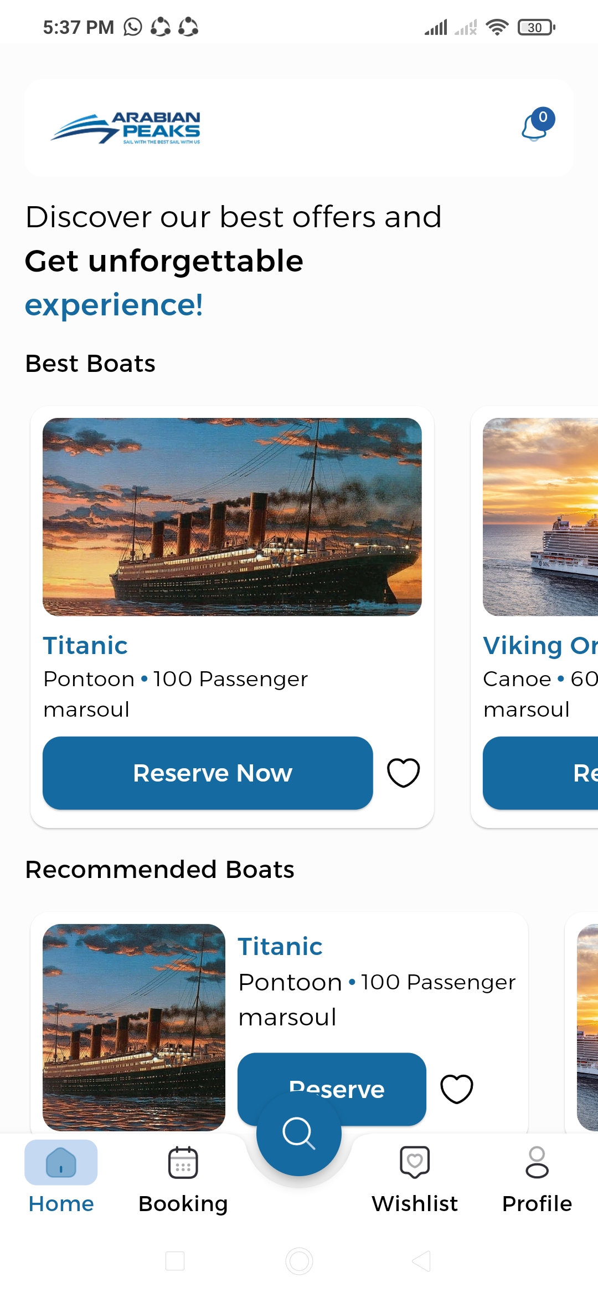Open the Viking boat photo
The height and width of the screenshot is (1297, 598).
tap(540, 517)
